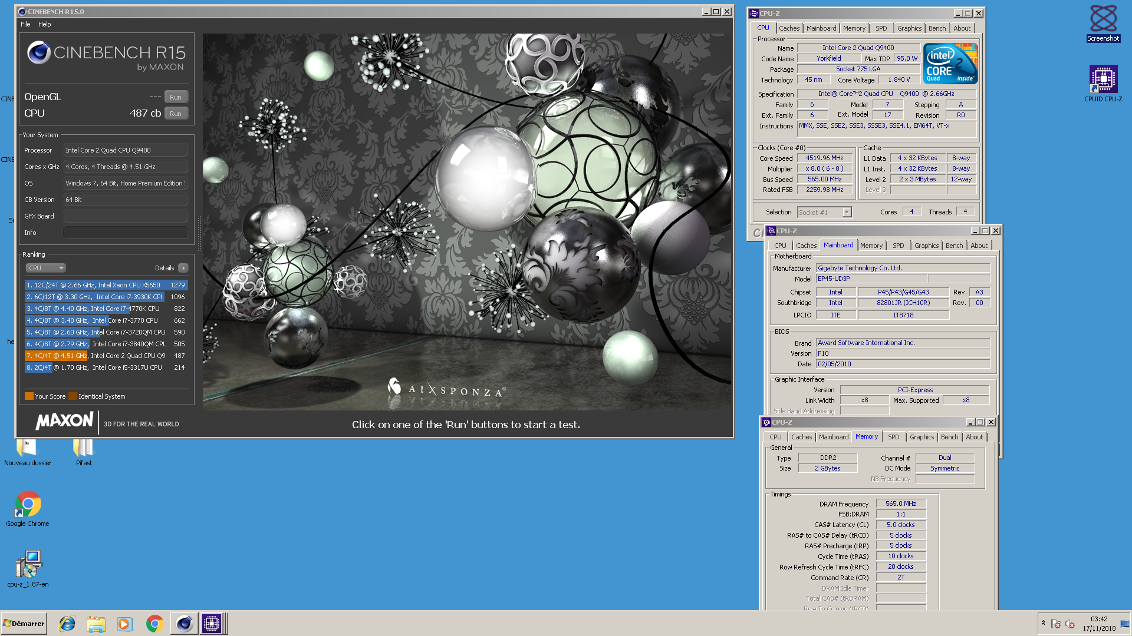The height and width of the screenshot is (636, 1132).
Task: Open Windows Media Player in taskbar
Action: (125, 624)
